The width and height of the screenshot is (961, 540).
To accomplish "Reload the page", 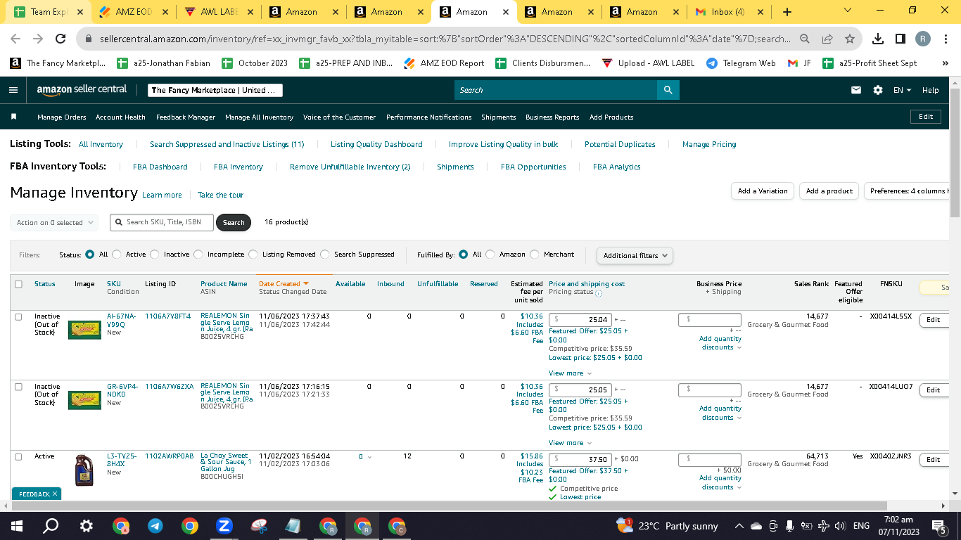I will [x=61, y=39].
